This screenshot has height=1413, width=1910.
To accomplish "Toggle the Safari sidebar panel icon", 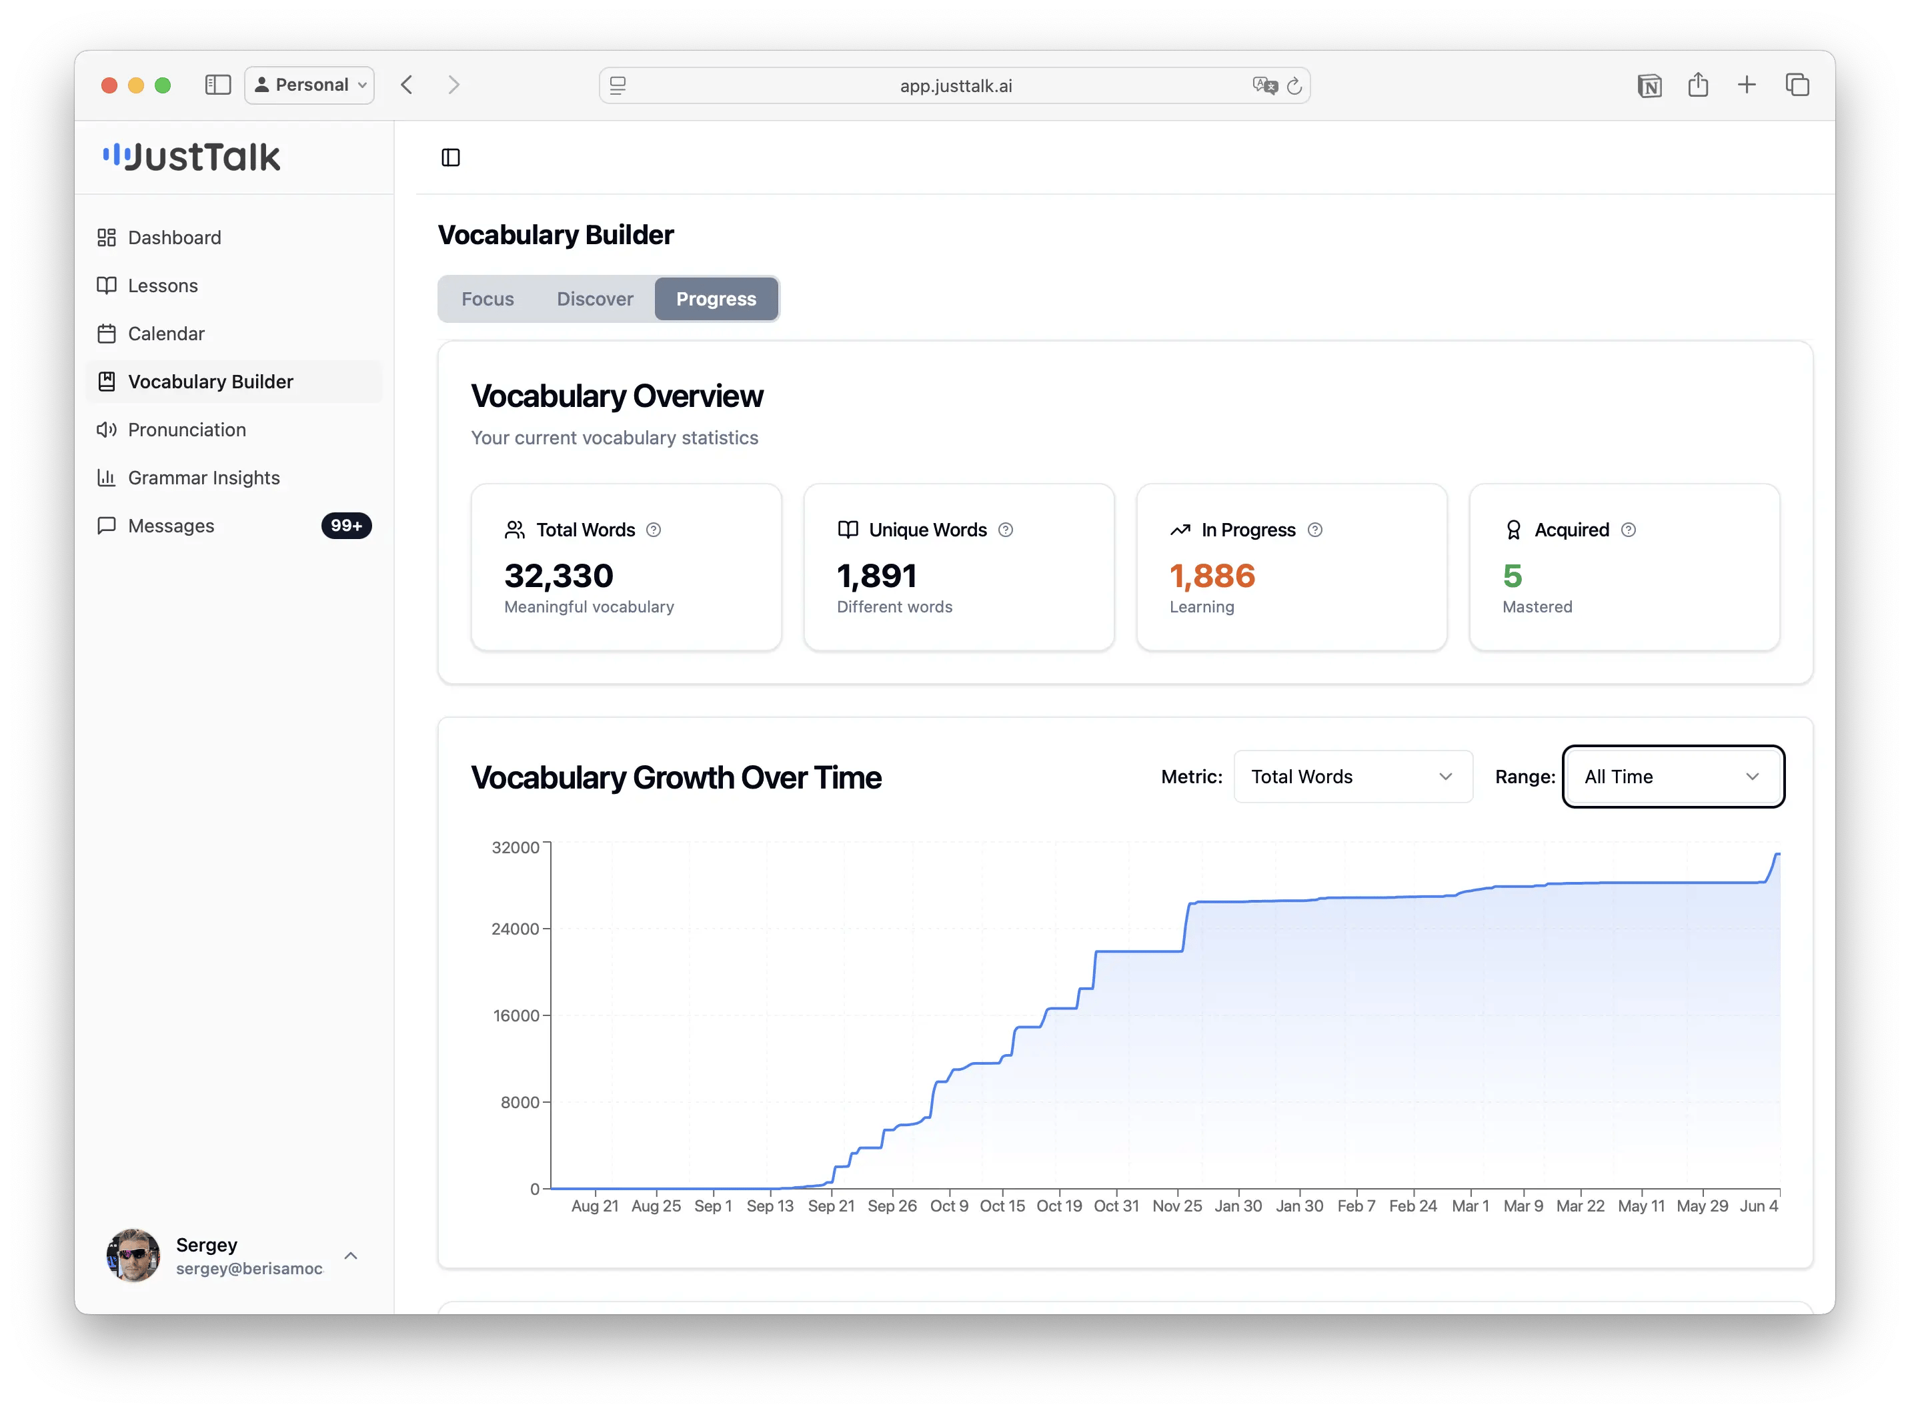I will 218,85.
